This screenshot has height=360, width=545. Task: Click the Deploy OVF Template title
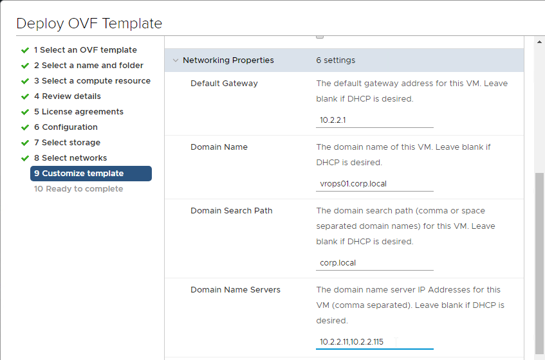click(89, 24)
